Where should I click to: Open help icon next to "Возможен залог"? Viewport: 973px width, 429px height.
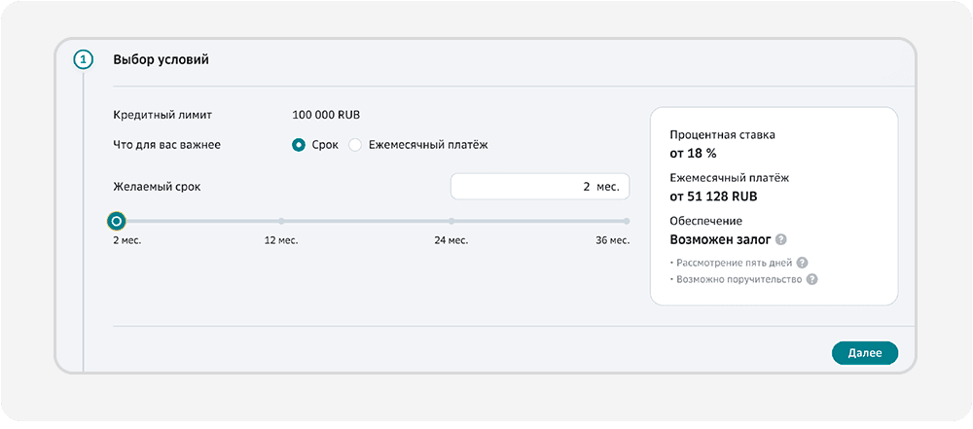click(781, 239)
